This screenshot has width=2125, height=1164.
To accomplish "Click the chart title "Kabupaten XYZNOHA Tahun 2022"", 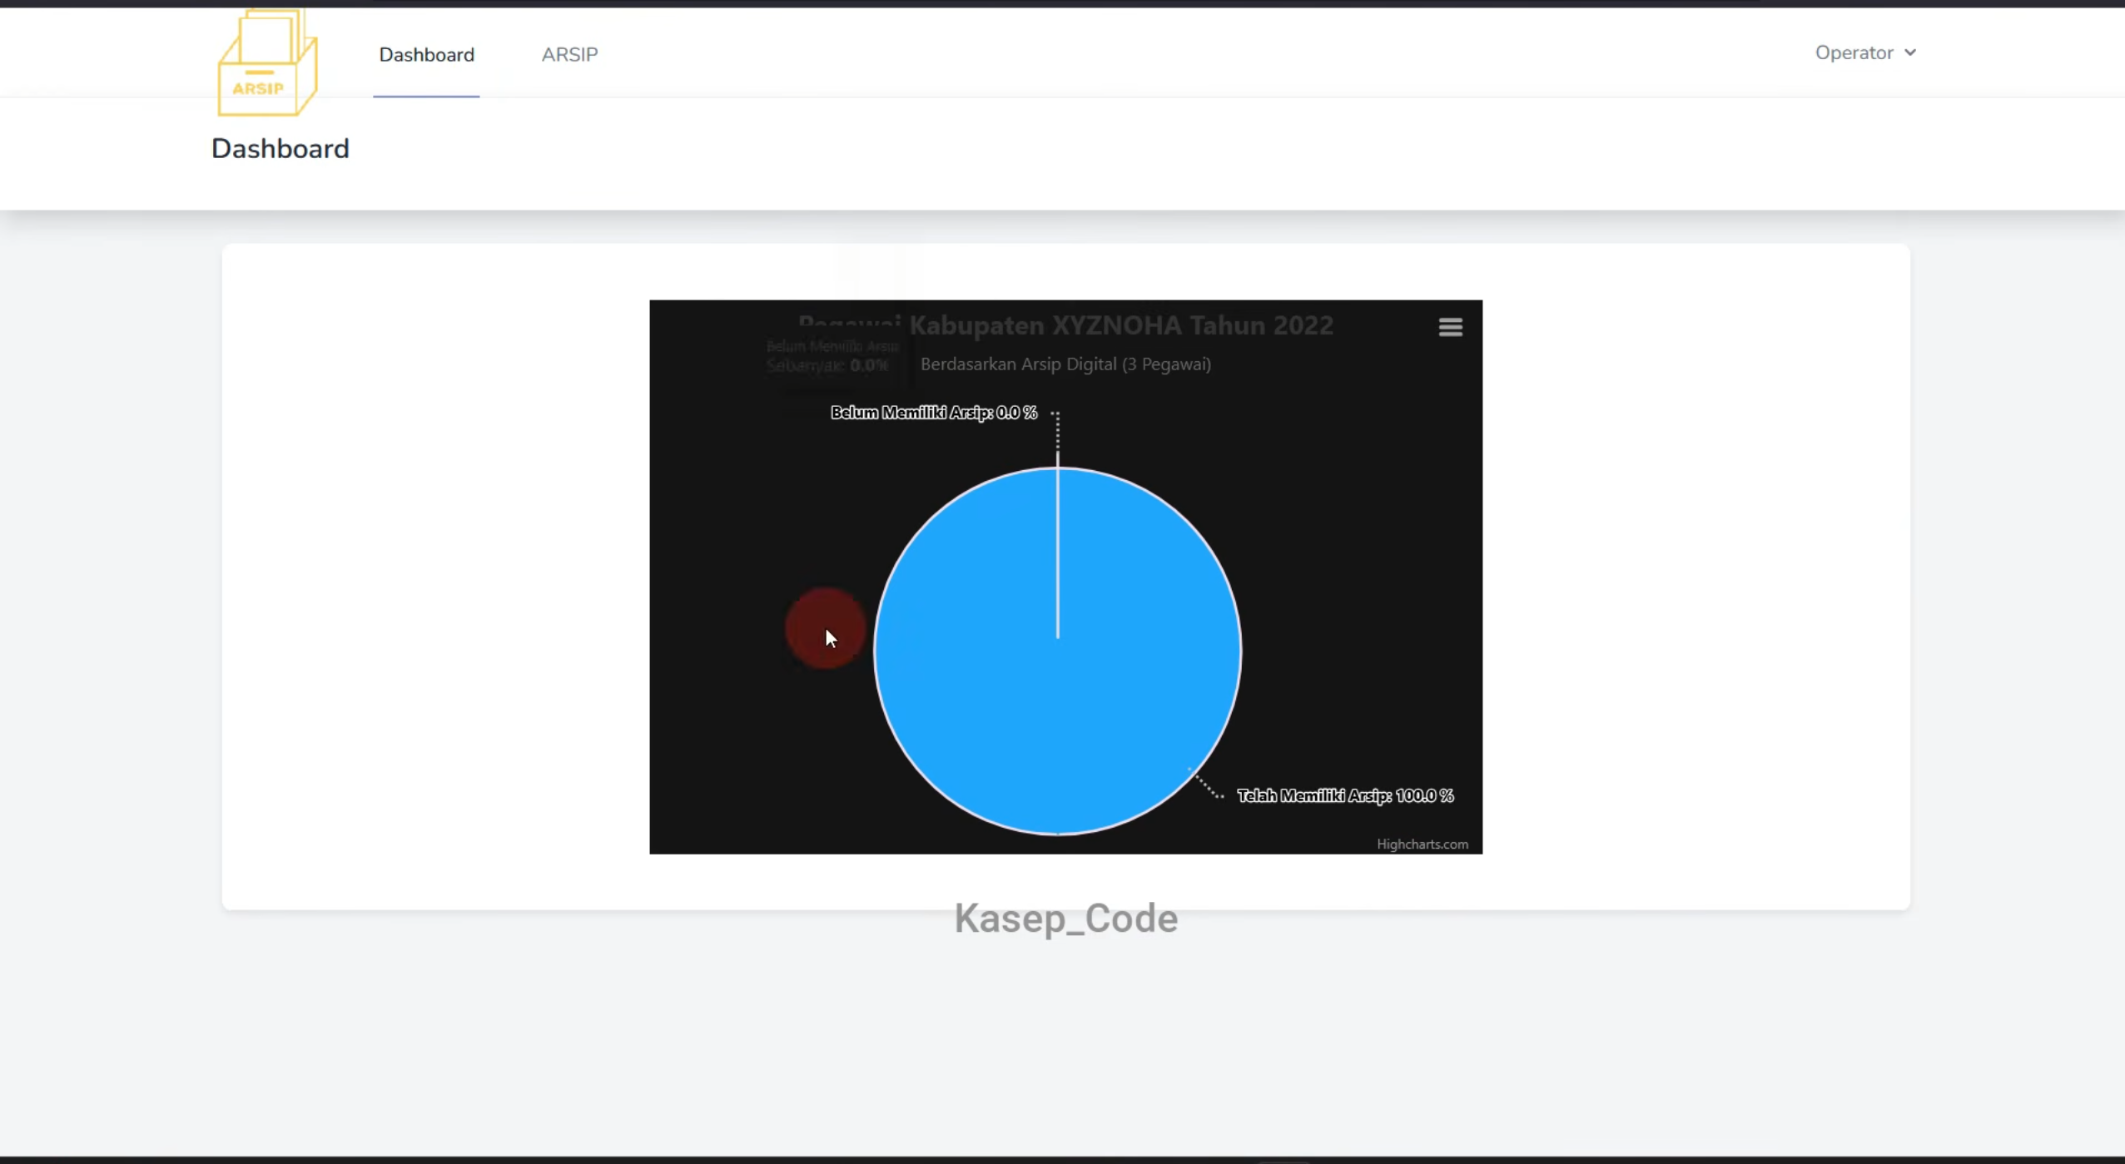I will [x=1120, y=324].
